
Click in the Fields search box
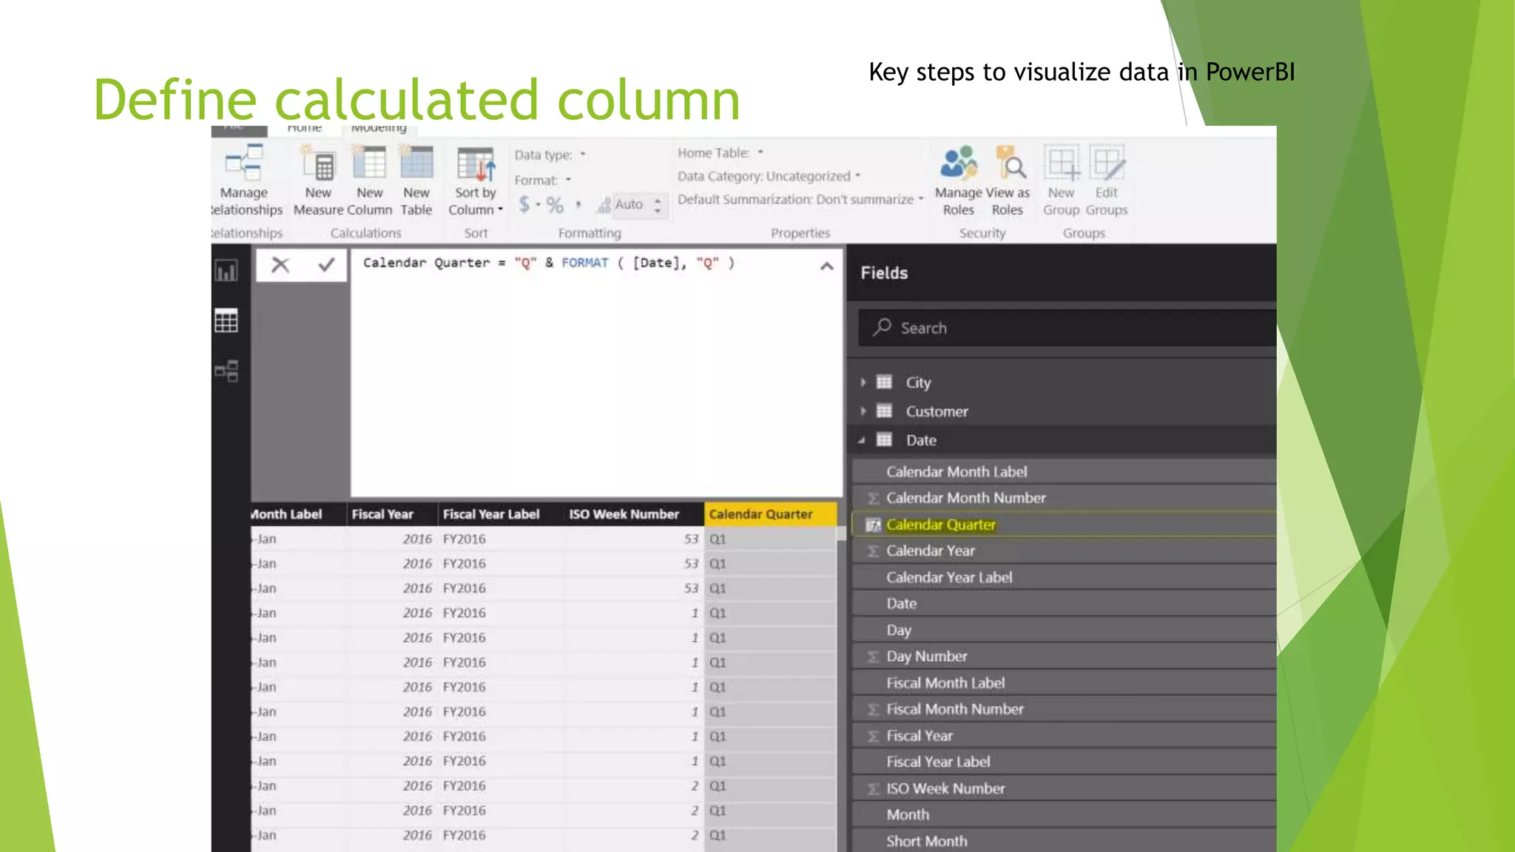click(1067, 328)
